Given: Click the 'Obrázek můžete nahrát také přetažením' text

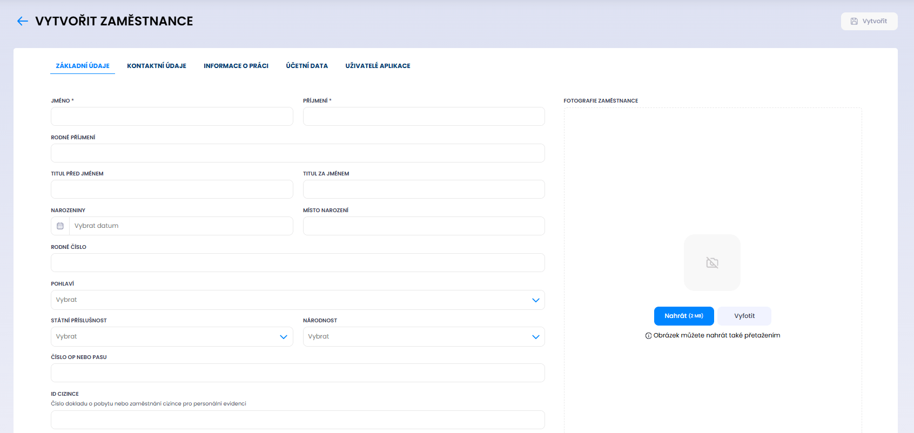Looking at the screenshot, I should pos(717,335).
